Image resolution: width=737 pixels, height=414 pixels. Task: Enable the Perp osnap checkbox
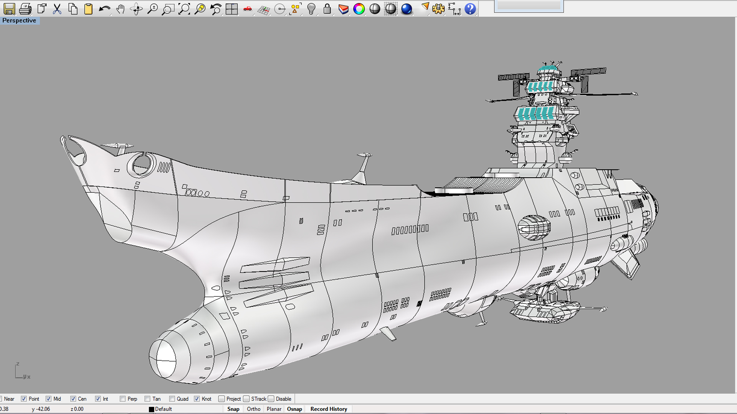coord(122,399)
